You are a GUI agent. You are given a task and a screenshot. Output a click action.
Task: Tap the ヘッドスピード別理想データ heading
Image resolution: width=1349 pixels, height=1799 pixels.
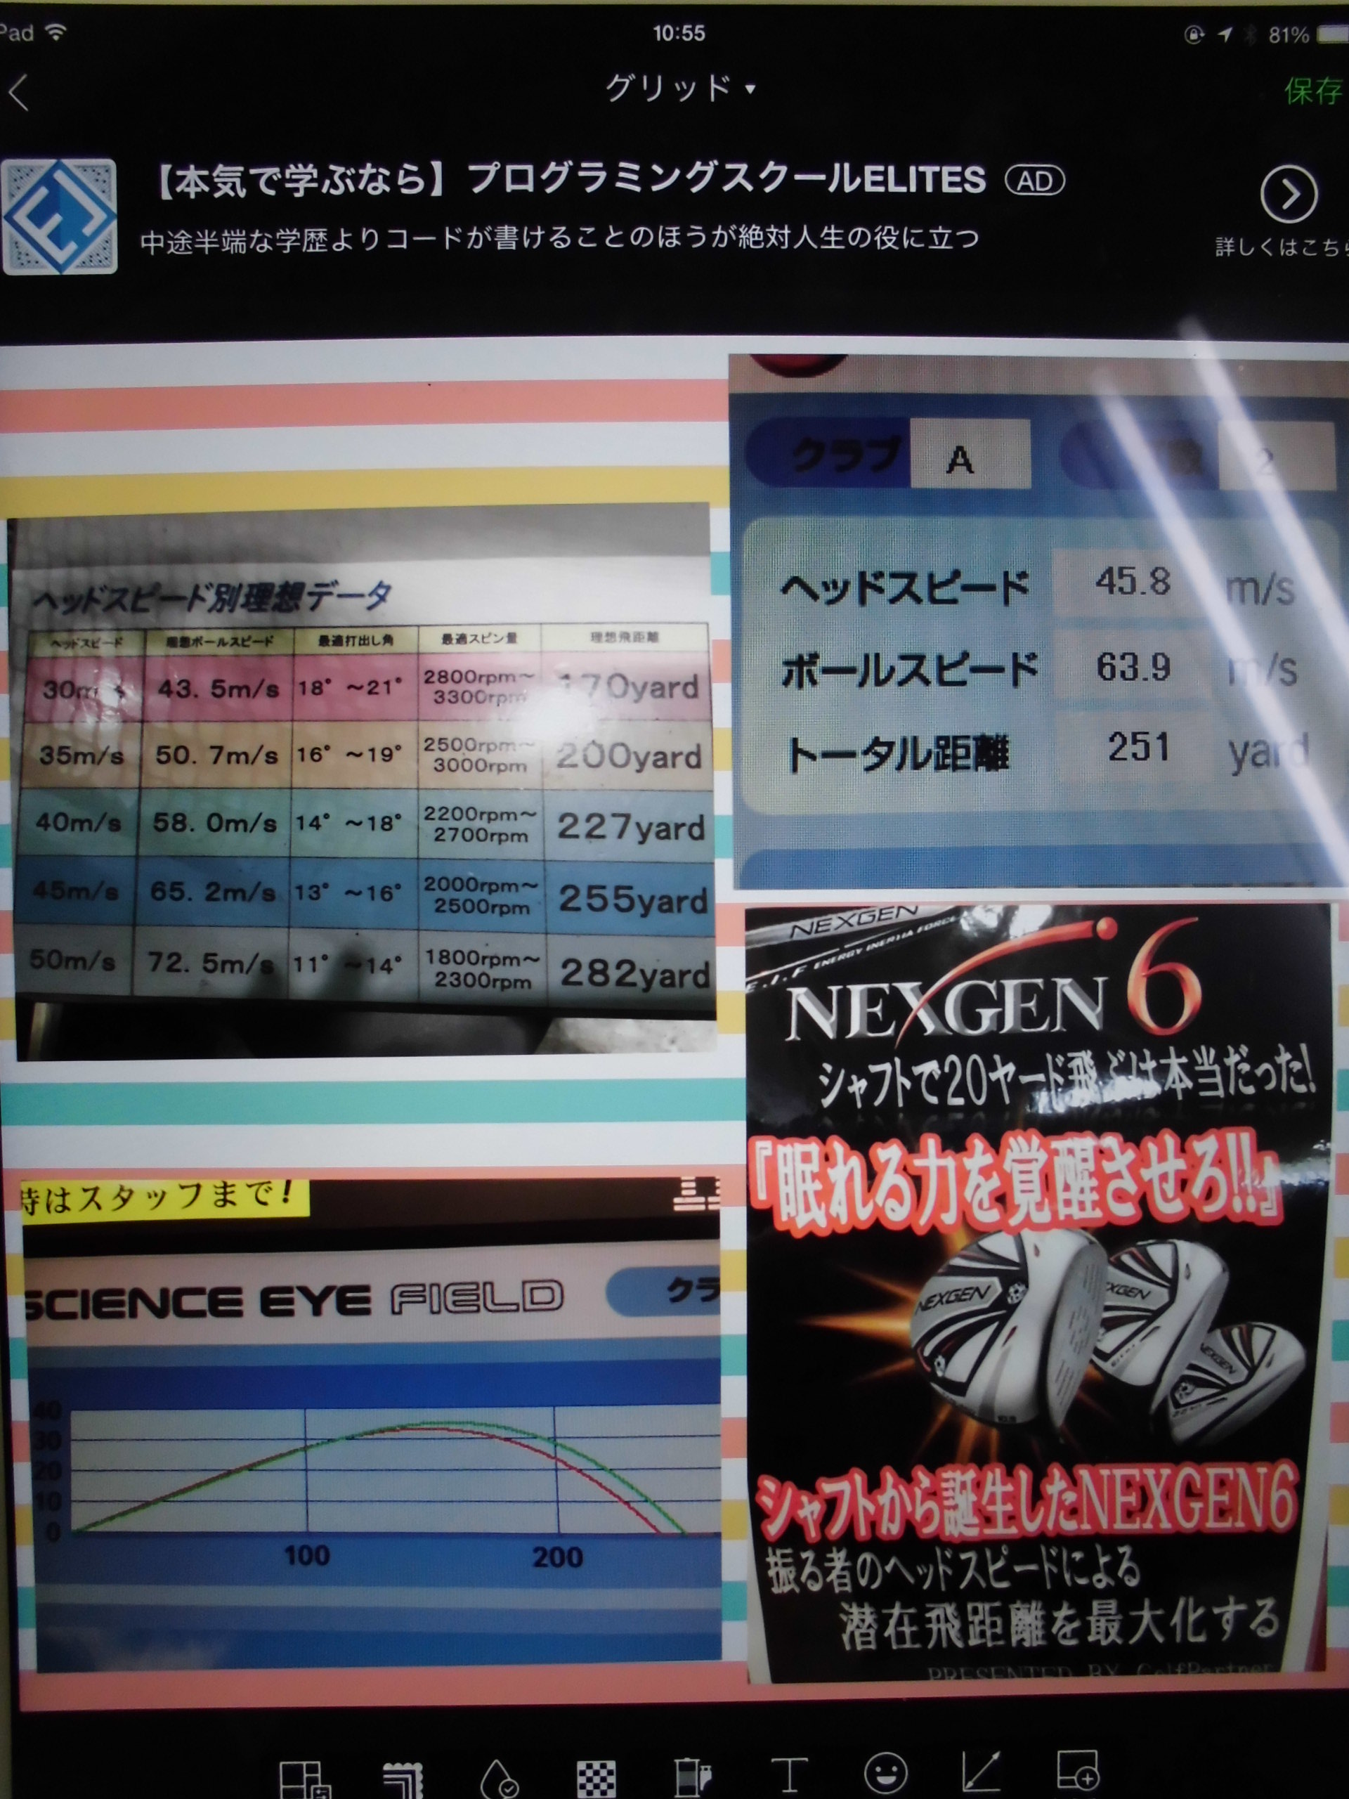click(x=212, y=598)
